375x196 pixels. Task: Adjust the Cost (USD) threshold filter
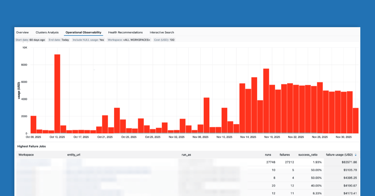pyautogui.click(x=164, y=40)
